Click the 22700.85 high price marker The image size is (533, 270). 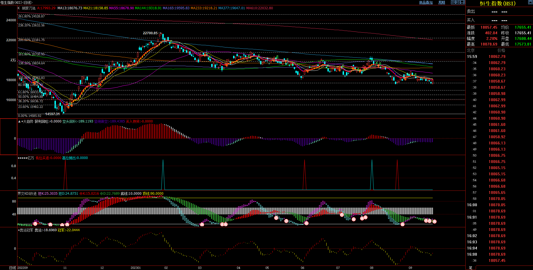[150, 33]
